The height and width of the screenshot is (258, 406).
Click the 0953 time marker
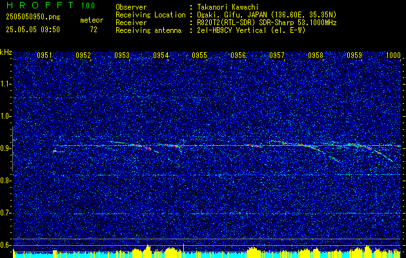tap(122, 55)
